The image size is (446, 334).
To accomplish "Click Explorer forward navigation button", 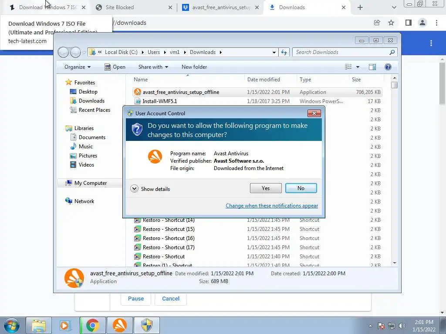I will (x=75, y=52).
